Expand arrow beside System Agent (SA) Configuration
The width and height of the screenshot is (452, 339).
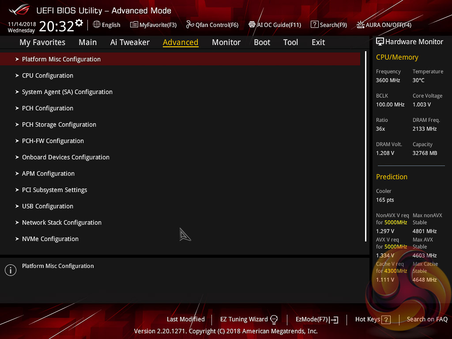pos(17,92)
